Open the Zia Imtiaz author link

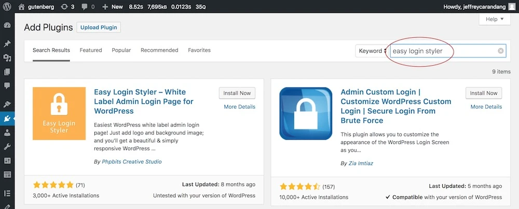[x=361, y=163]
